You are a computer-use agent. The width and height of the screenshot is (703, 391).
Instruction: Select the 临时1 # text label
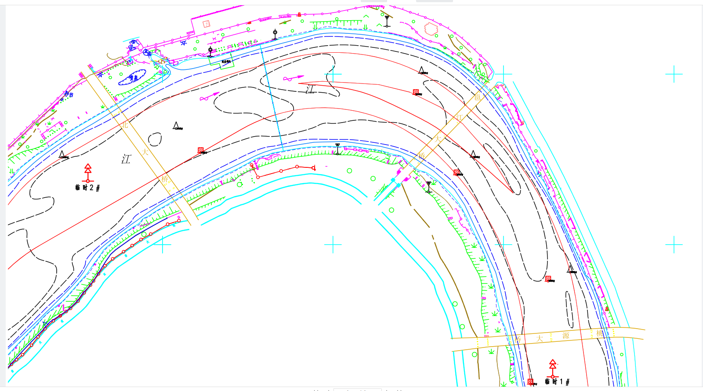(x=557, y=382)
